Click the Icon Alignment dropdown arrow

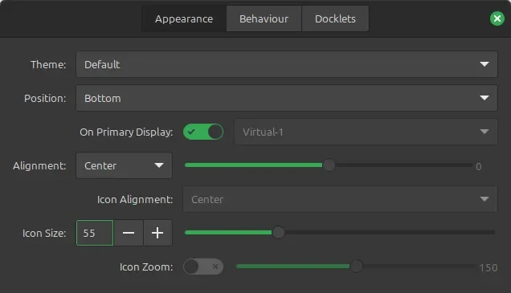click(484, 199)
